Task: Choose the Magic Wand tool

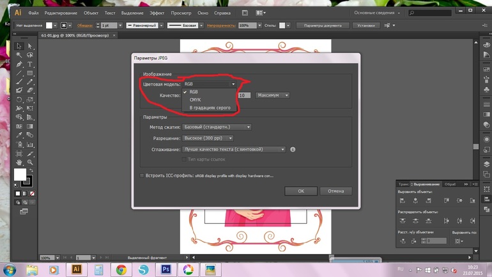Action: [x=19, y=55]
